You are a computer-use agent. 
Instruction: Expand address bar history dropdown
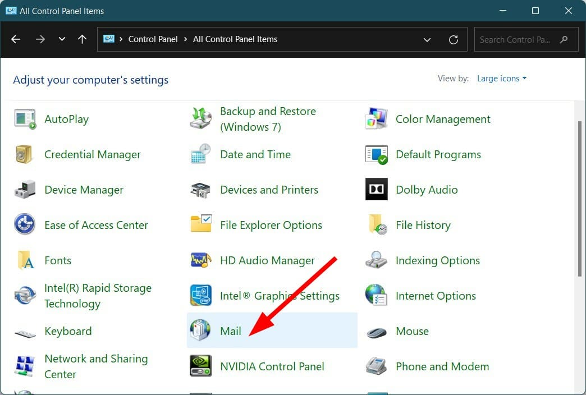[427, 40]
